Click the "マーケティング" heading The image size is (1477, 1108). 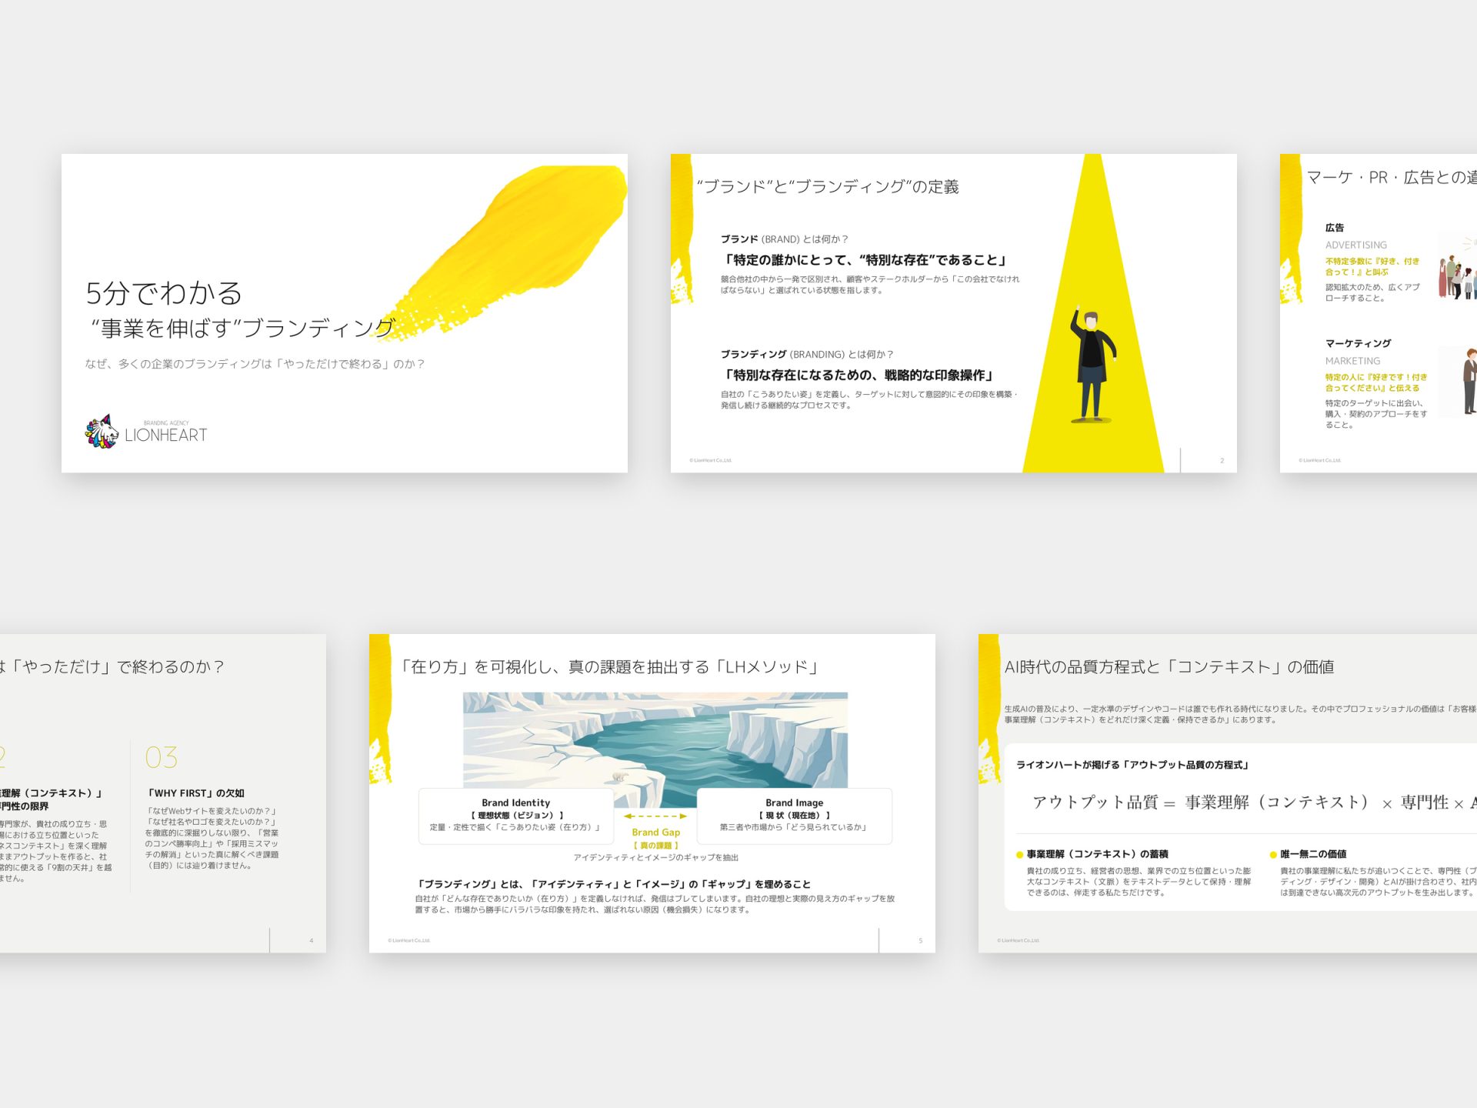pos(1358,343)
